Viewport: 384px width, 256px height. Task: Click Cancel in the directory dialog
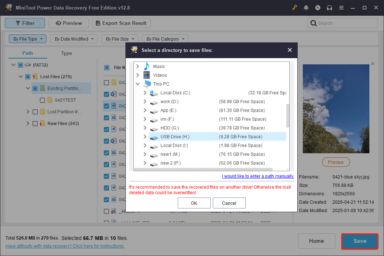click(x=229, y=203)
